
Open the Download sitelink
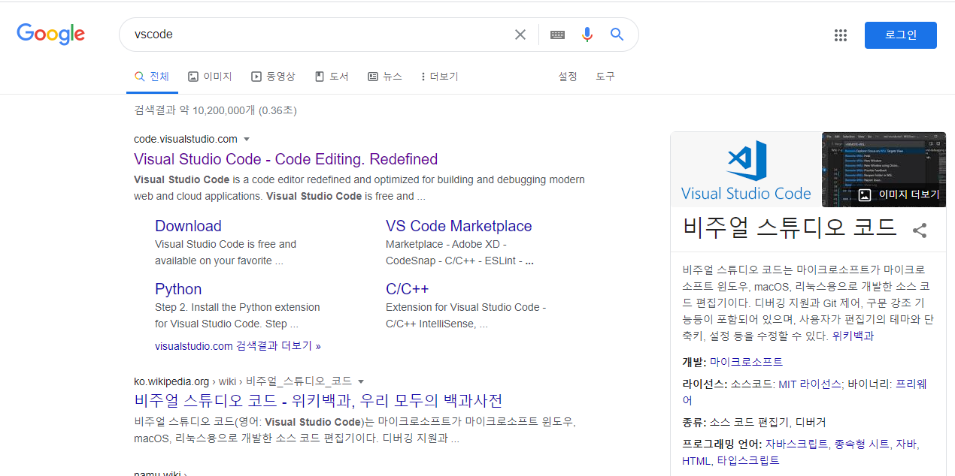pos(188,226)
